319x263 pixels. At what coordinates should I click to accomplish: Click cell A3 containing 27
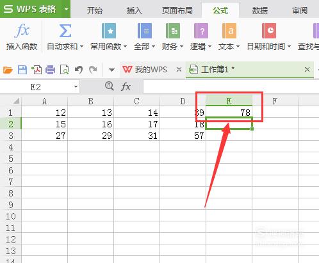coord(44,135)
